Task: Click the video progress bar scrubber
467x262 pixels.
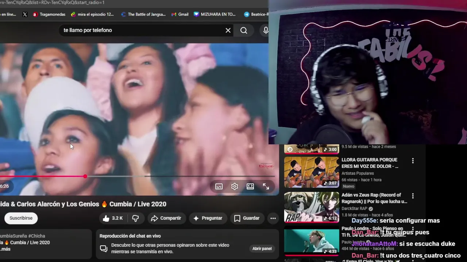Action: pos(85,176)
